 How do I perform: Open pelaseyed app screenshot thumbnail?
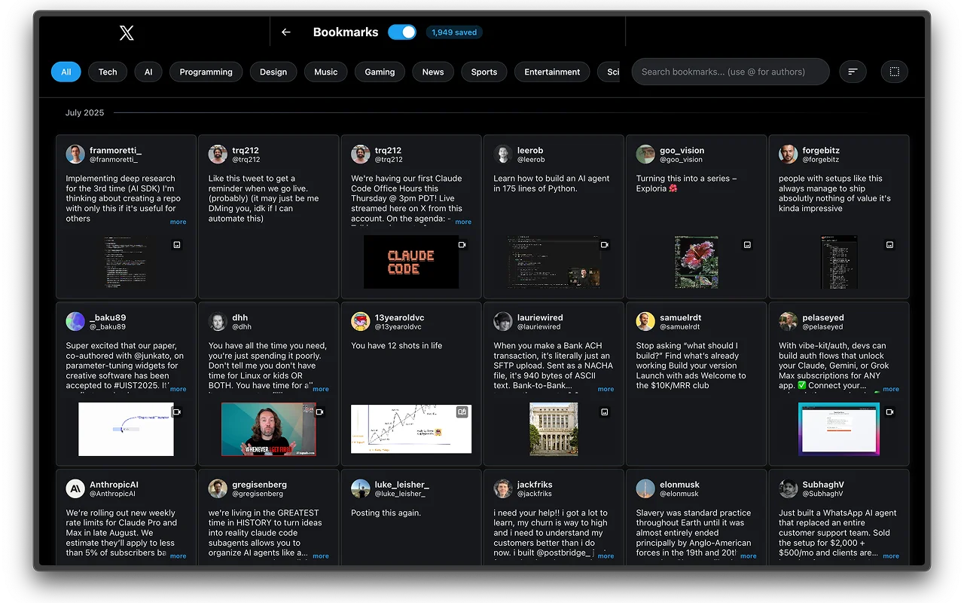point(839,429)
